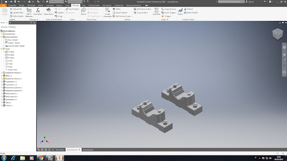Open the appearance color wheel swatch

point(66,2)
